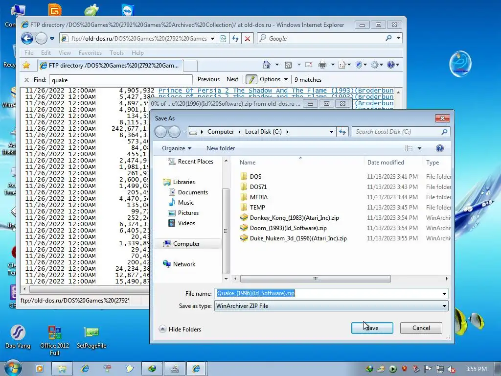Click the Google search magnifier icon

pyautogui.click(x=388, y=38)
